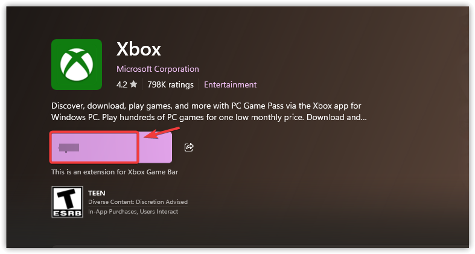Click the ESRB Teen rating badge
This screenshot has width=475, height=254.
(x=66, y=202)
